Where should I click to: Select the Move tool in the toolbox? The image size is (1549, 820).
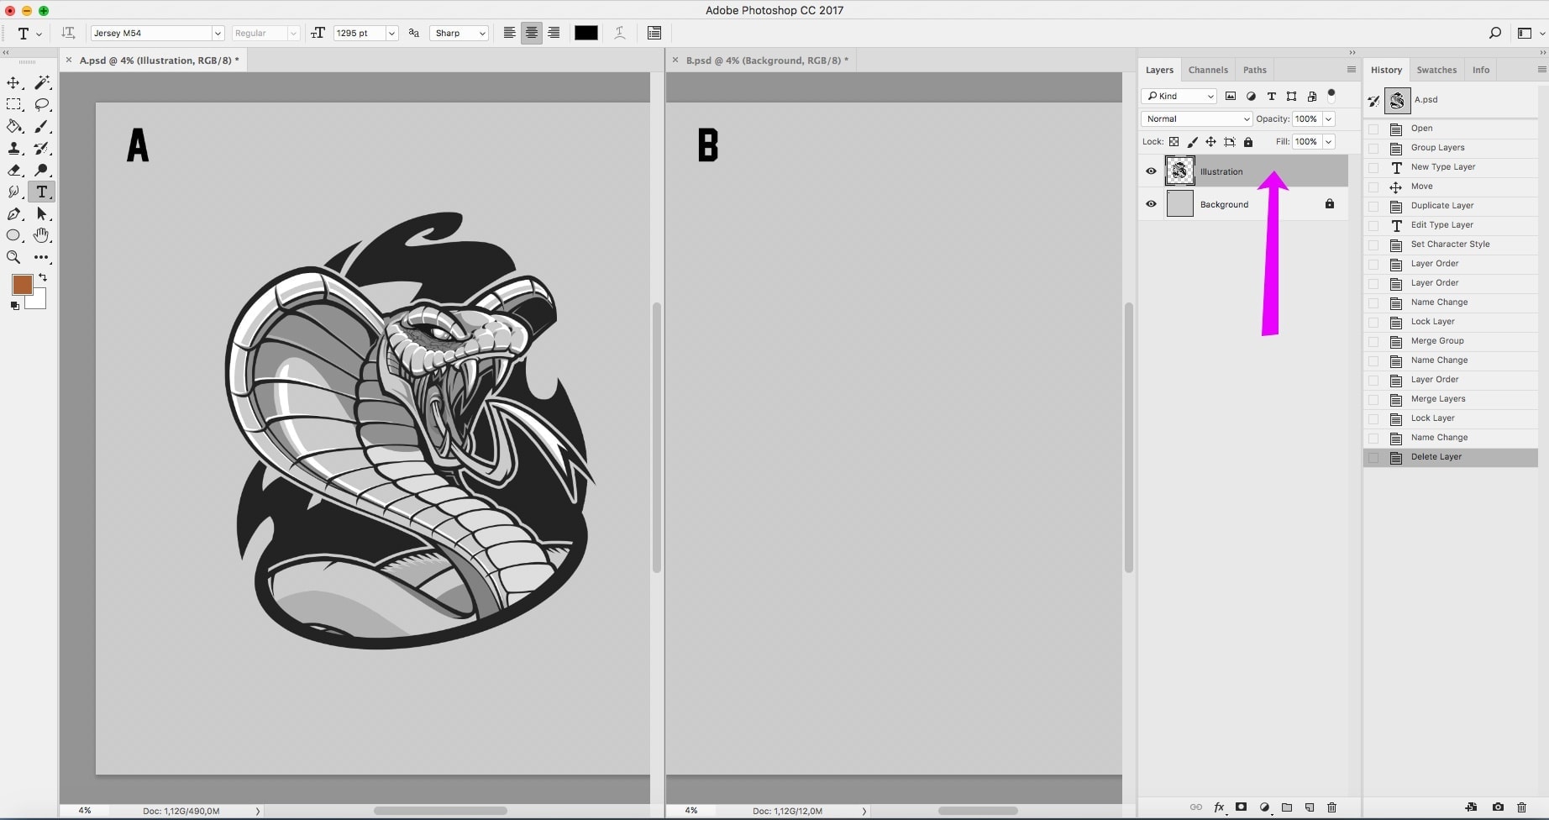[13, 83]
